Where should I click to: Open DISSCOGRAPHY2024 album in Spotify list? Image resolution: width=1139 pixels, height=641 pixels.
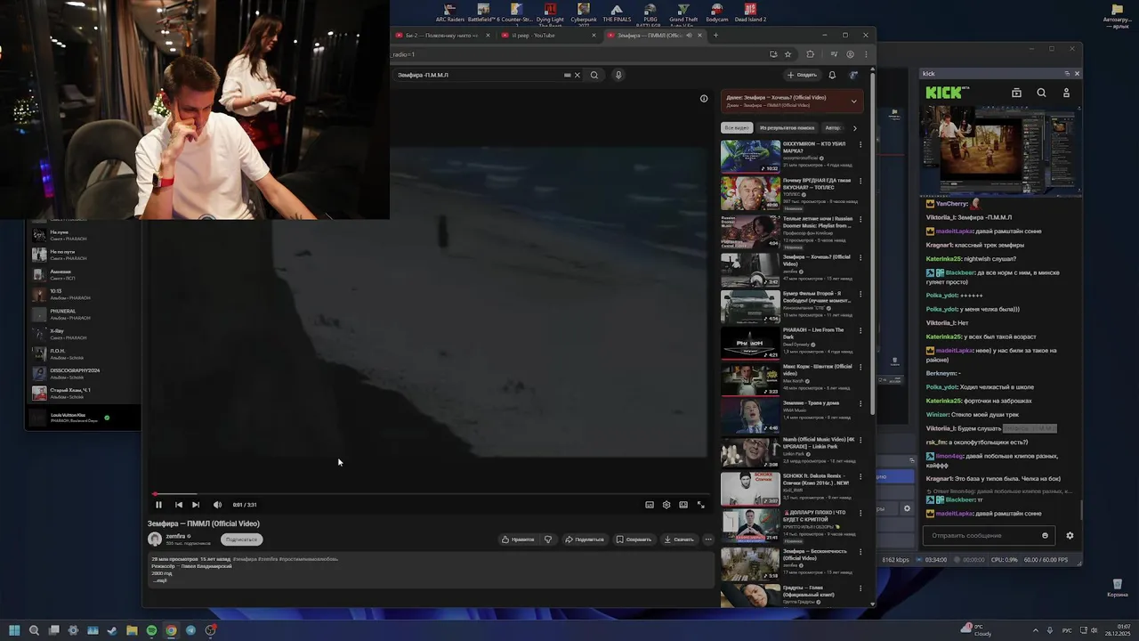coord(83,373)
